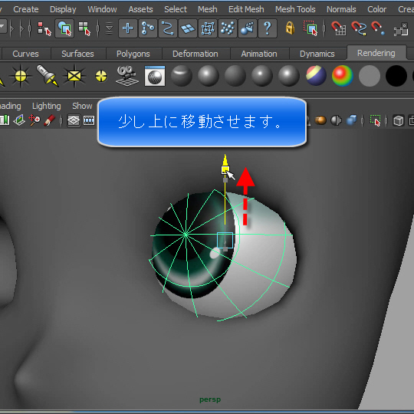This screenshot has width=414, height=414.
Task: Enable snap to grids magnet icon
Action: click(x=339, y=28)
